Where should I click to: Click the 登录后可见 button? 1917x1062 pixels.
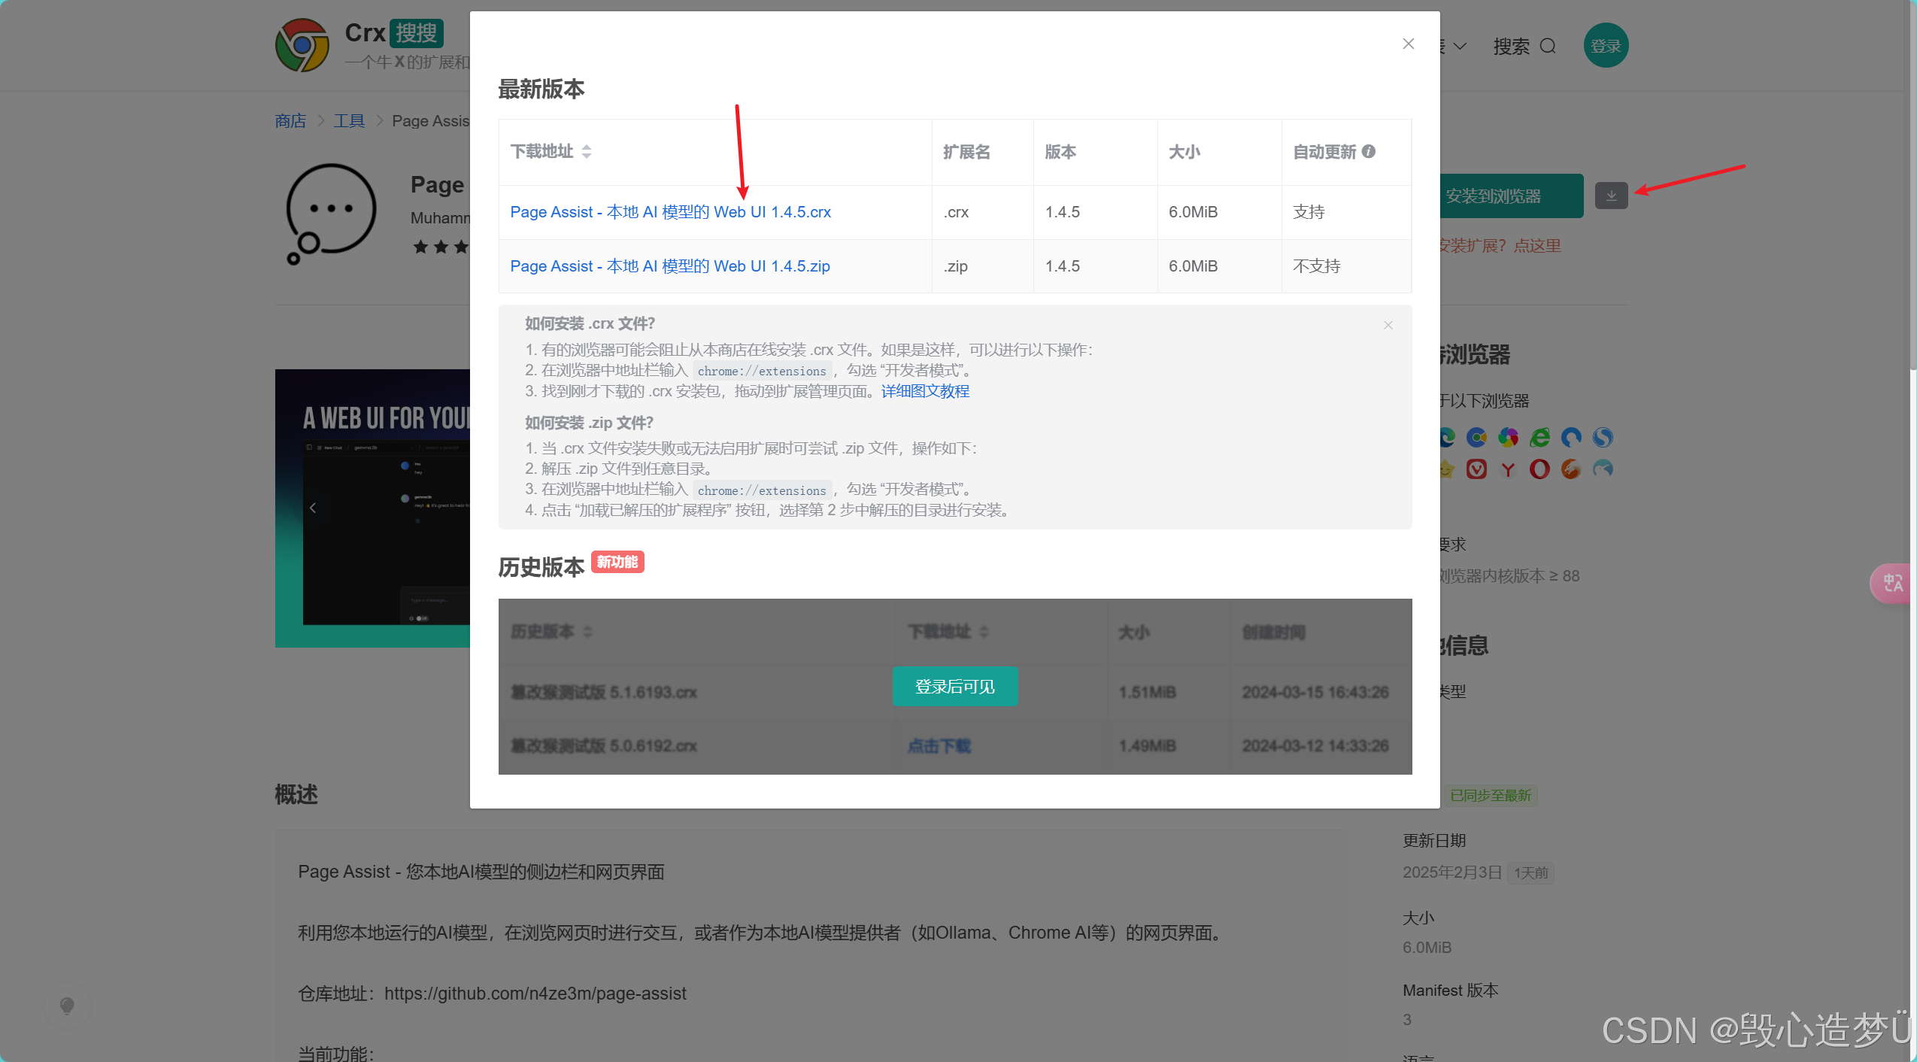pyautogui.click(x=954, y=686)
